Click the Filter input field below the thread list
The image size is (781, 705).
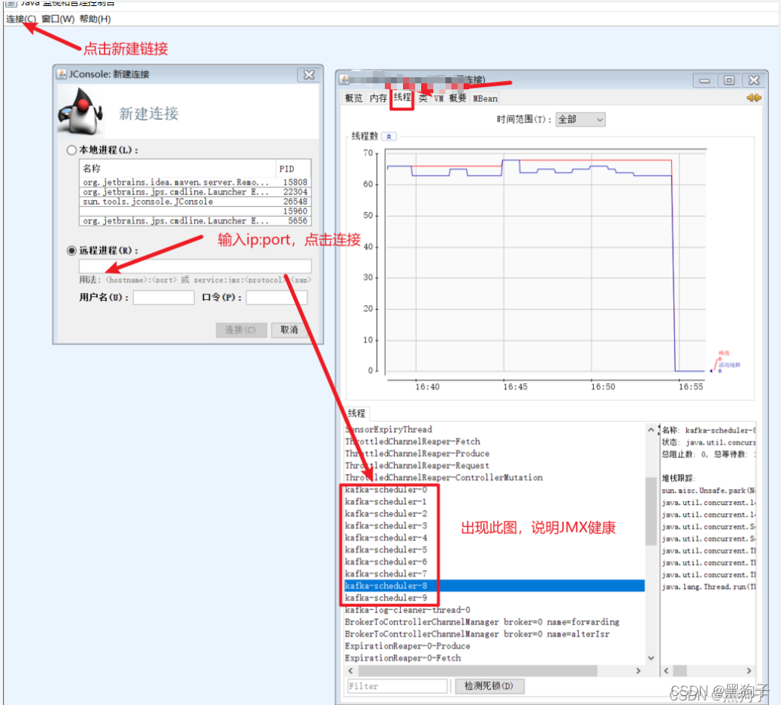[397, 685]
